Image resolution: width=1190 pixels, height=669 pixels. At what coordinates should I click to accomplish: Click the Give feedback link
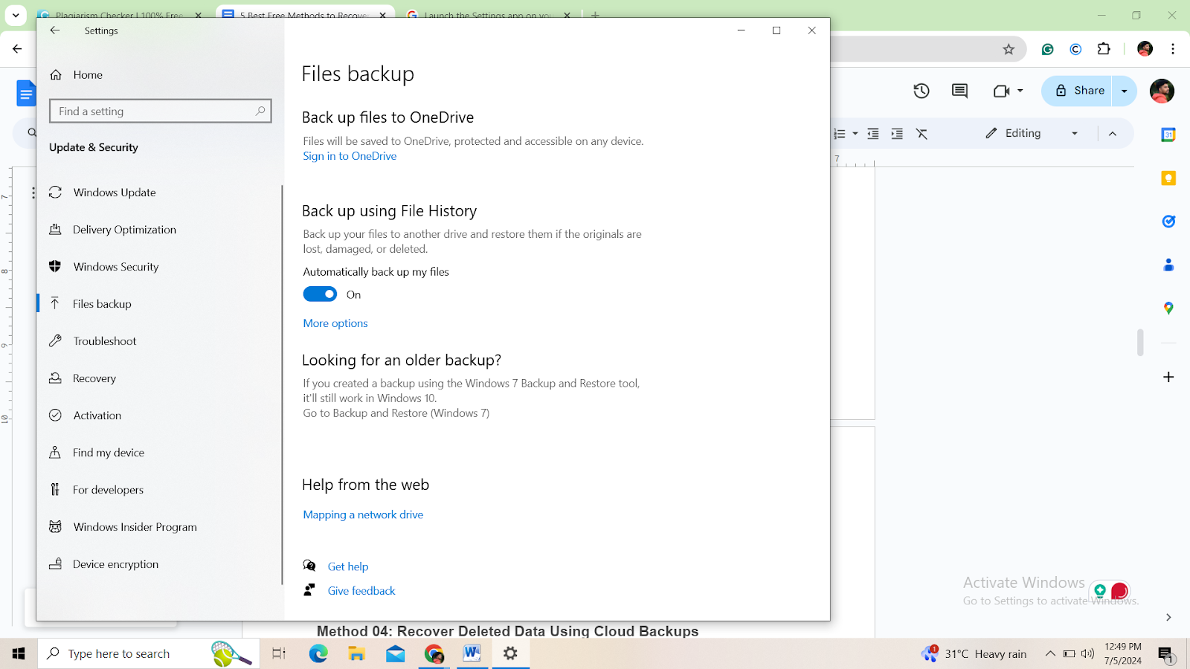coord(361,591)
